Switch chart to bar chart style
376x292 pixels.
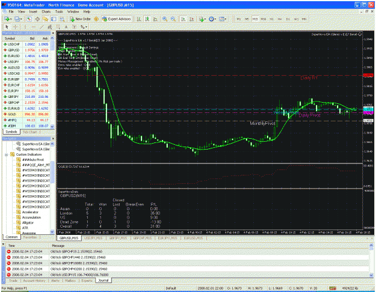pos(139,19)
